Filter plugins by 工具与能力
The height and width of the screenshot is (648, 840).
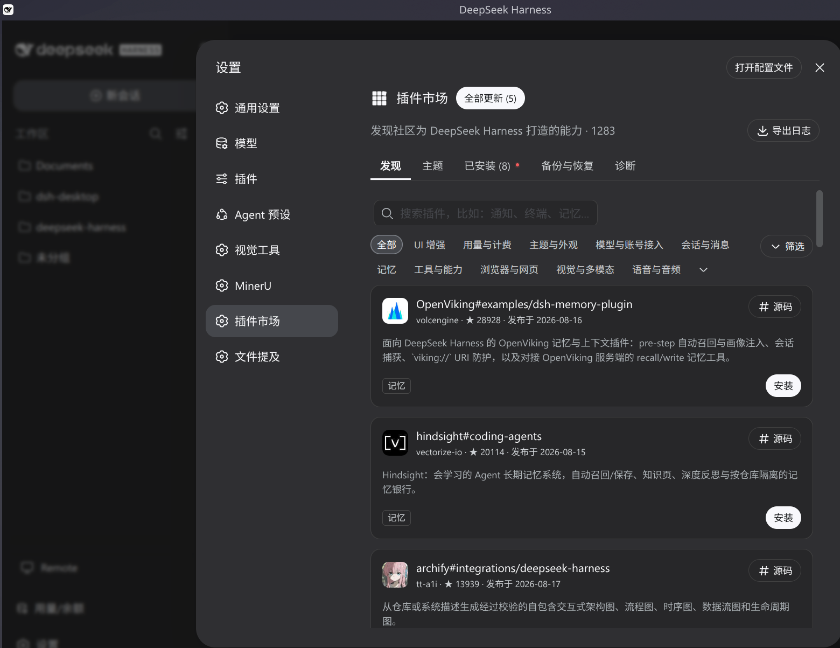click(438, 269)
